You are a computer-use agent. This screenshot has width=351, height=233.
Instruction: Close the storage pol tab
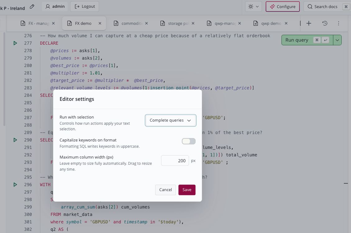(x=193, y=23)
